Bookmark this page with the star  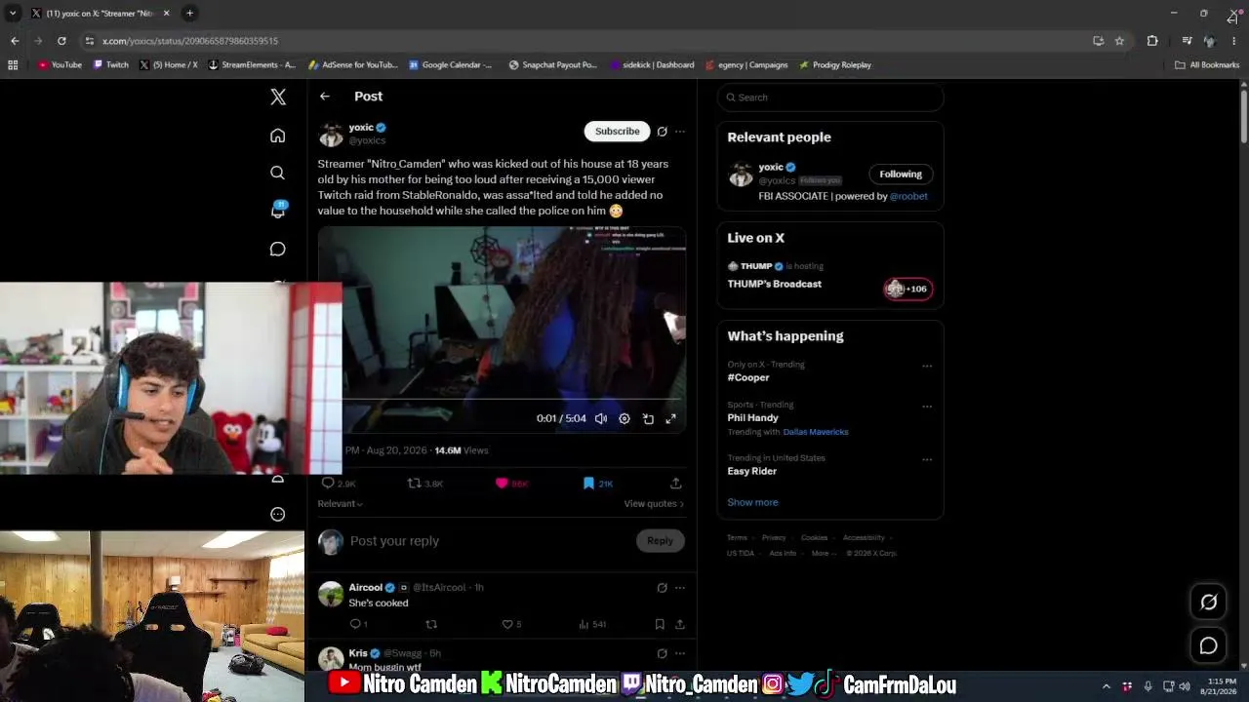1119,41
